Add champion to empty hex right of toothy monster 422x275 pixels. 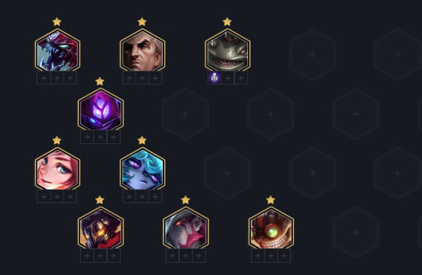click(x=313, y=55)
